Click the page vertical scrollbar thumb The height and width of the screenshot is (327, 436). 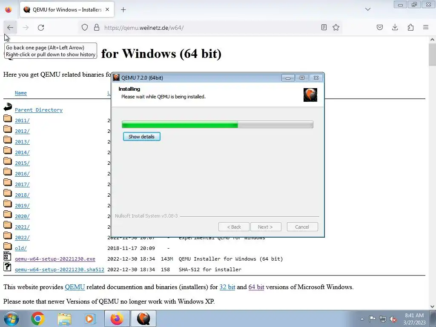pyautogui.click(x=433, y=55)
